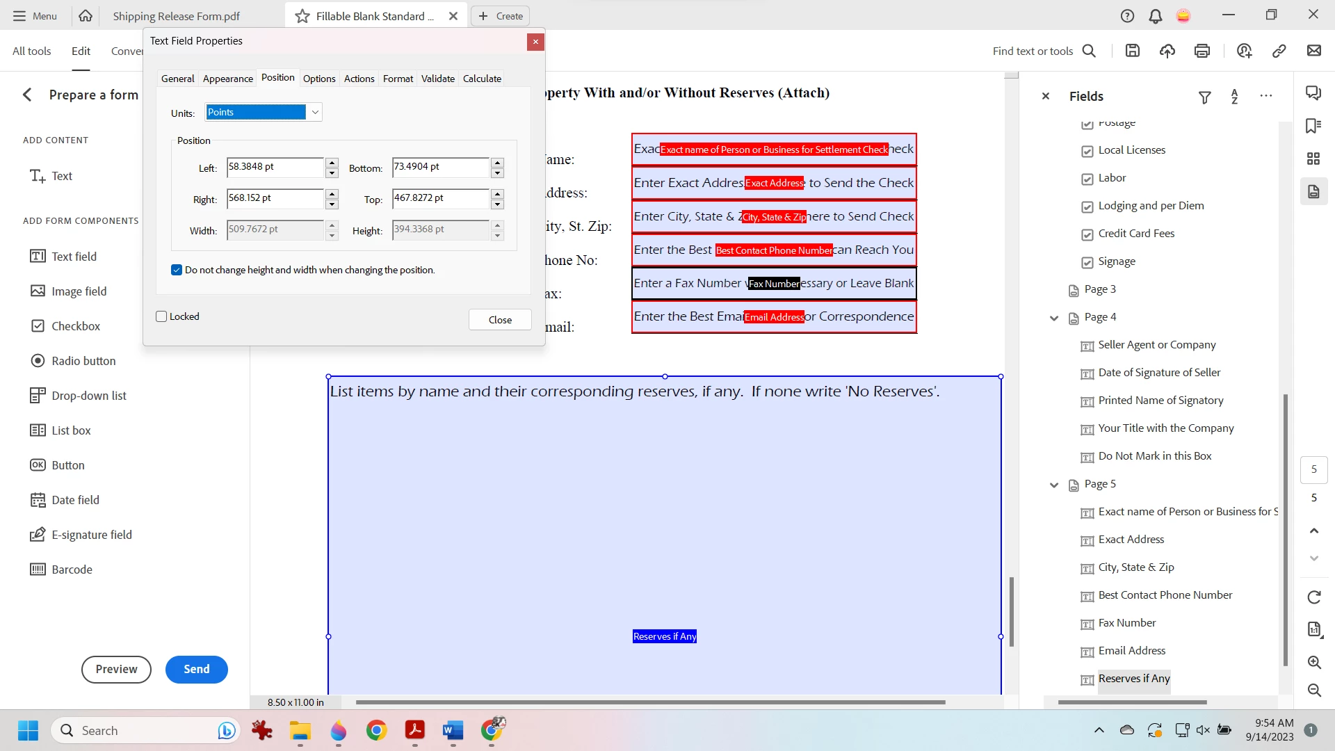Click the Left position input field
Screen dimensions: 1335x751
point(275,167)
